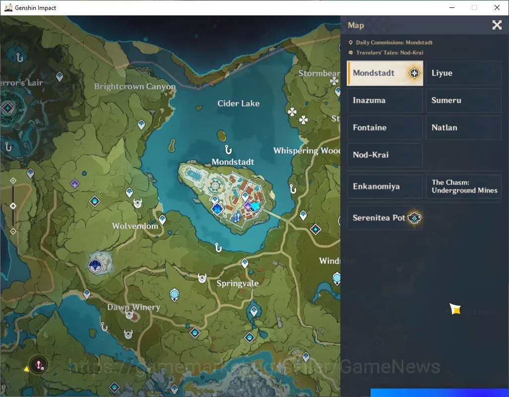Click the Cathedral waypoint in Mondstadt city
Viewport: 509px width, 397px height.
pos(215,199)
